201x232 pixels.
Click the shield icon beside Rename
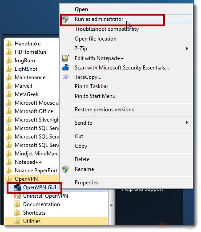click(65, 169)
